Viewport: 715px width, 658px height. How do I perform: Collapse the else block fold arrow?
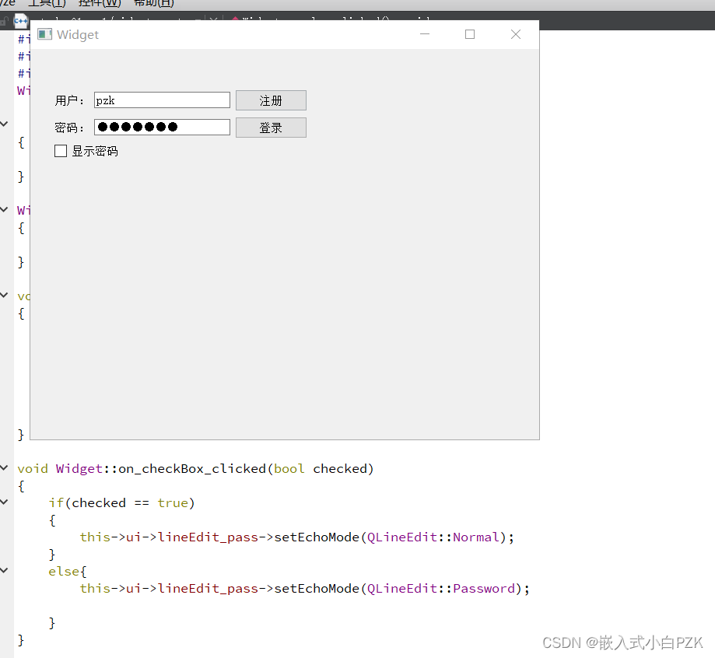click(4, 570)
